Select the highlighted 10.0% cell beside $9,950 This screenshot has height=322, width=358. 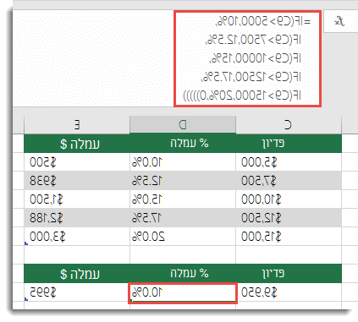click(x=183, y=293)
